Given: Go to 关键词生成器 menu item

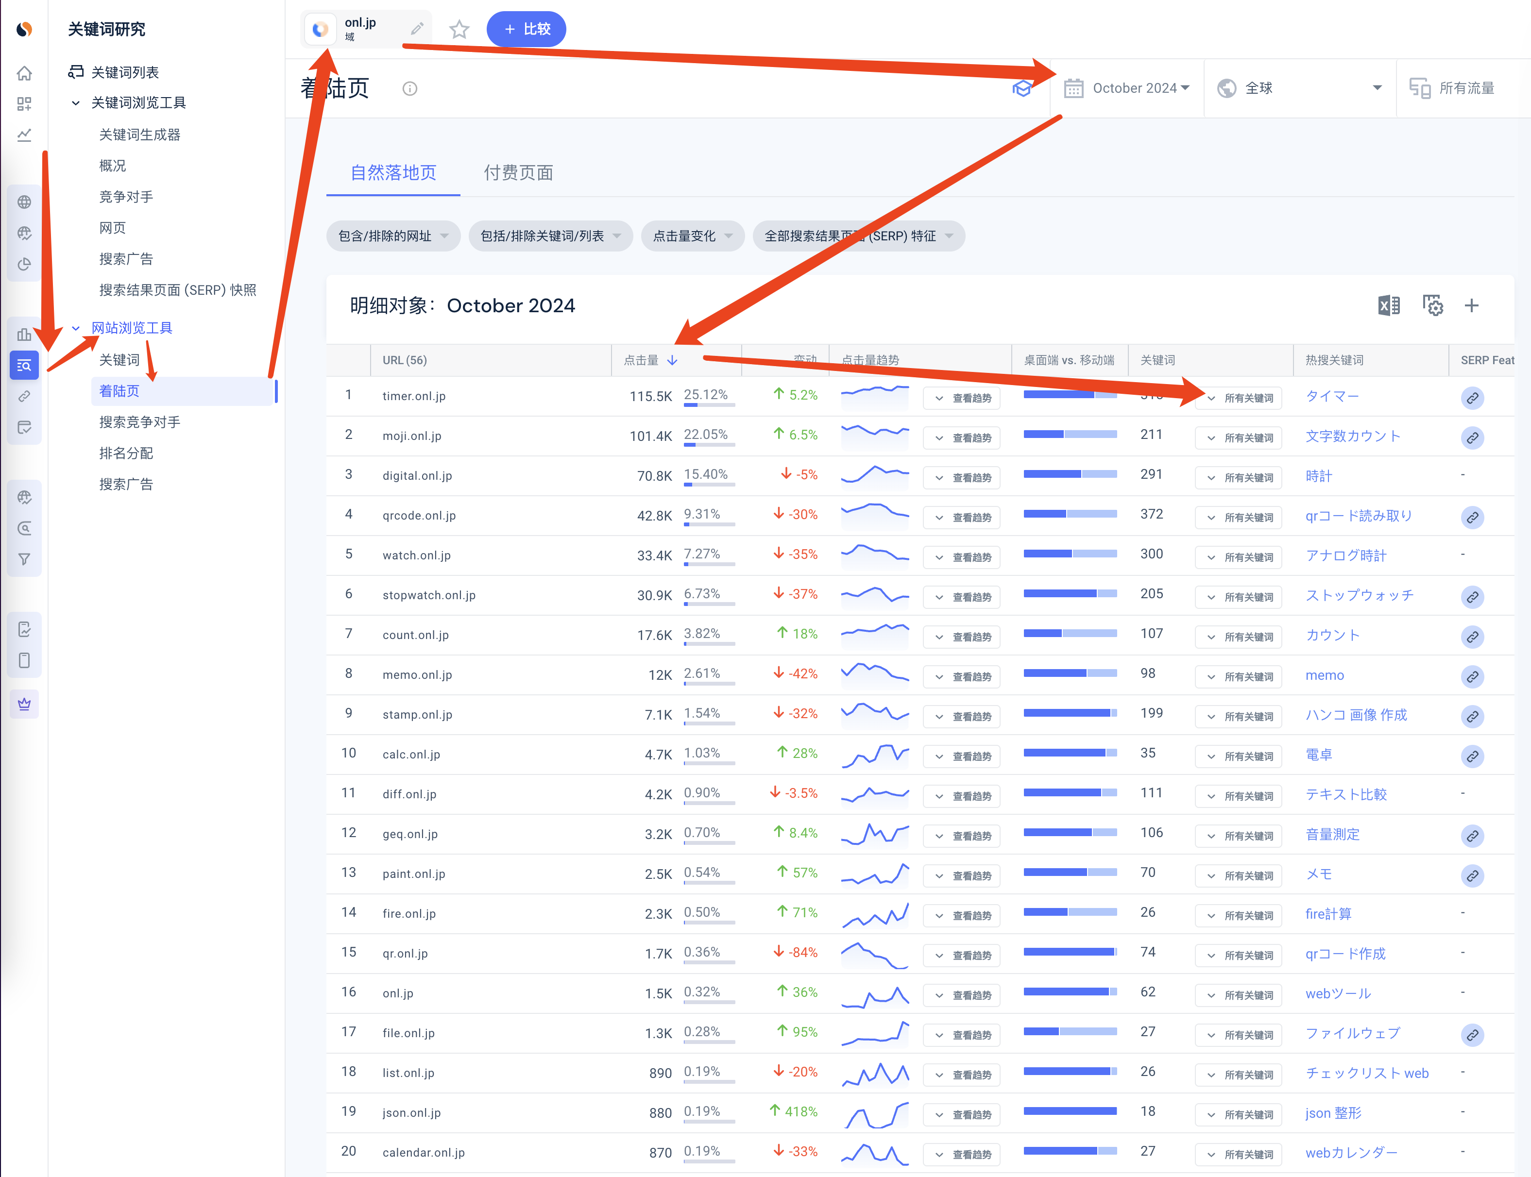Looking at the screenshot, I should coord(139,135).
